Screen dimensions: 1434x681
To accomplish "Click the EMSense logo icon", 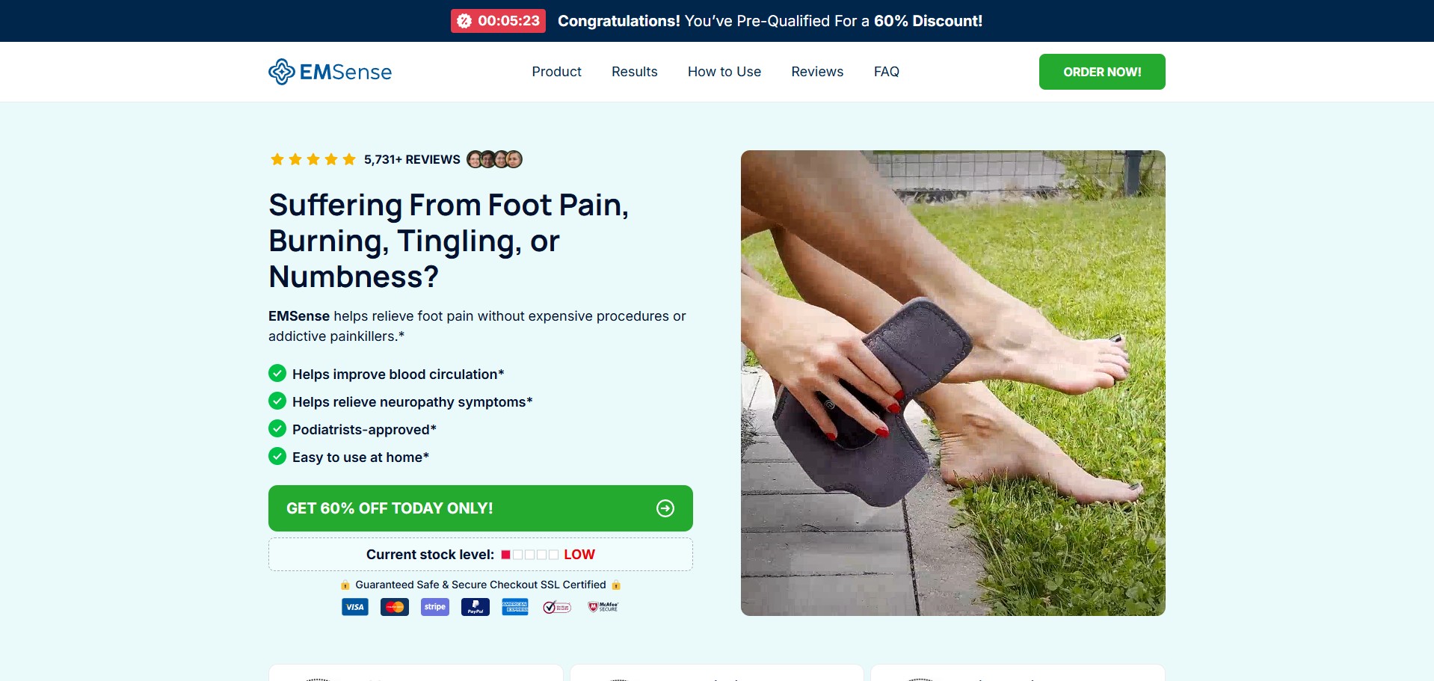I will 282,72.
